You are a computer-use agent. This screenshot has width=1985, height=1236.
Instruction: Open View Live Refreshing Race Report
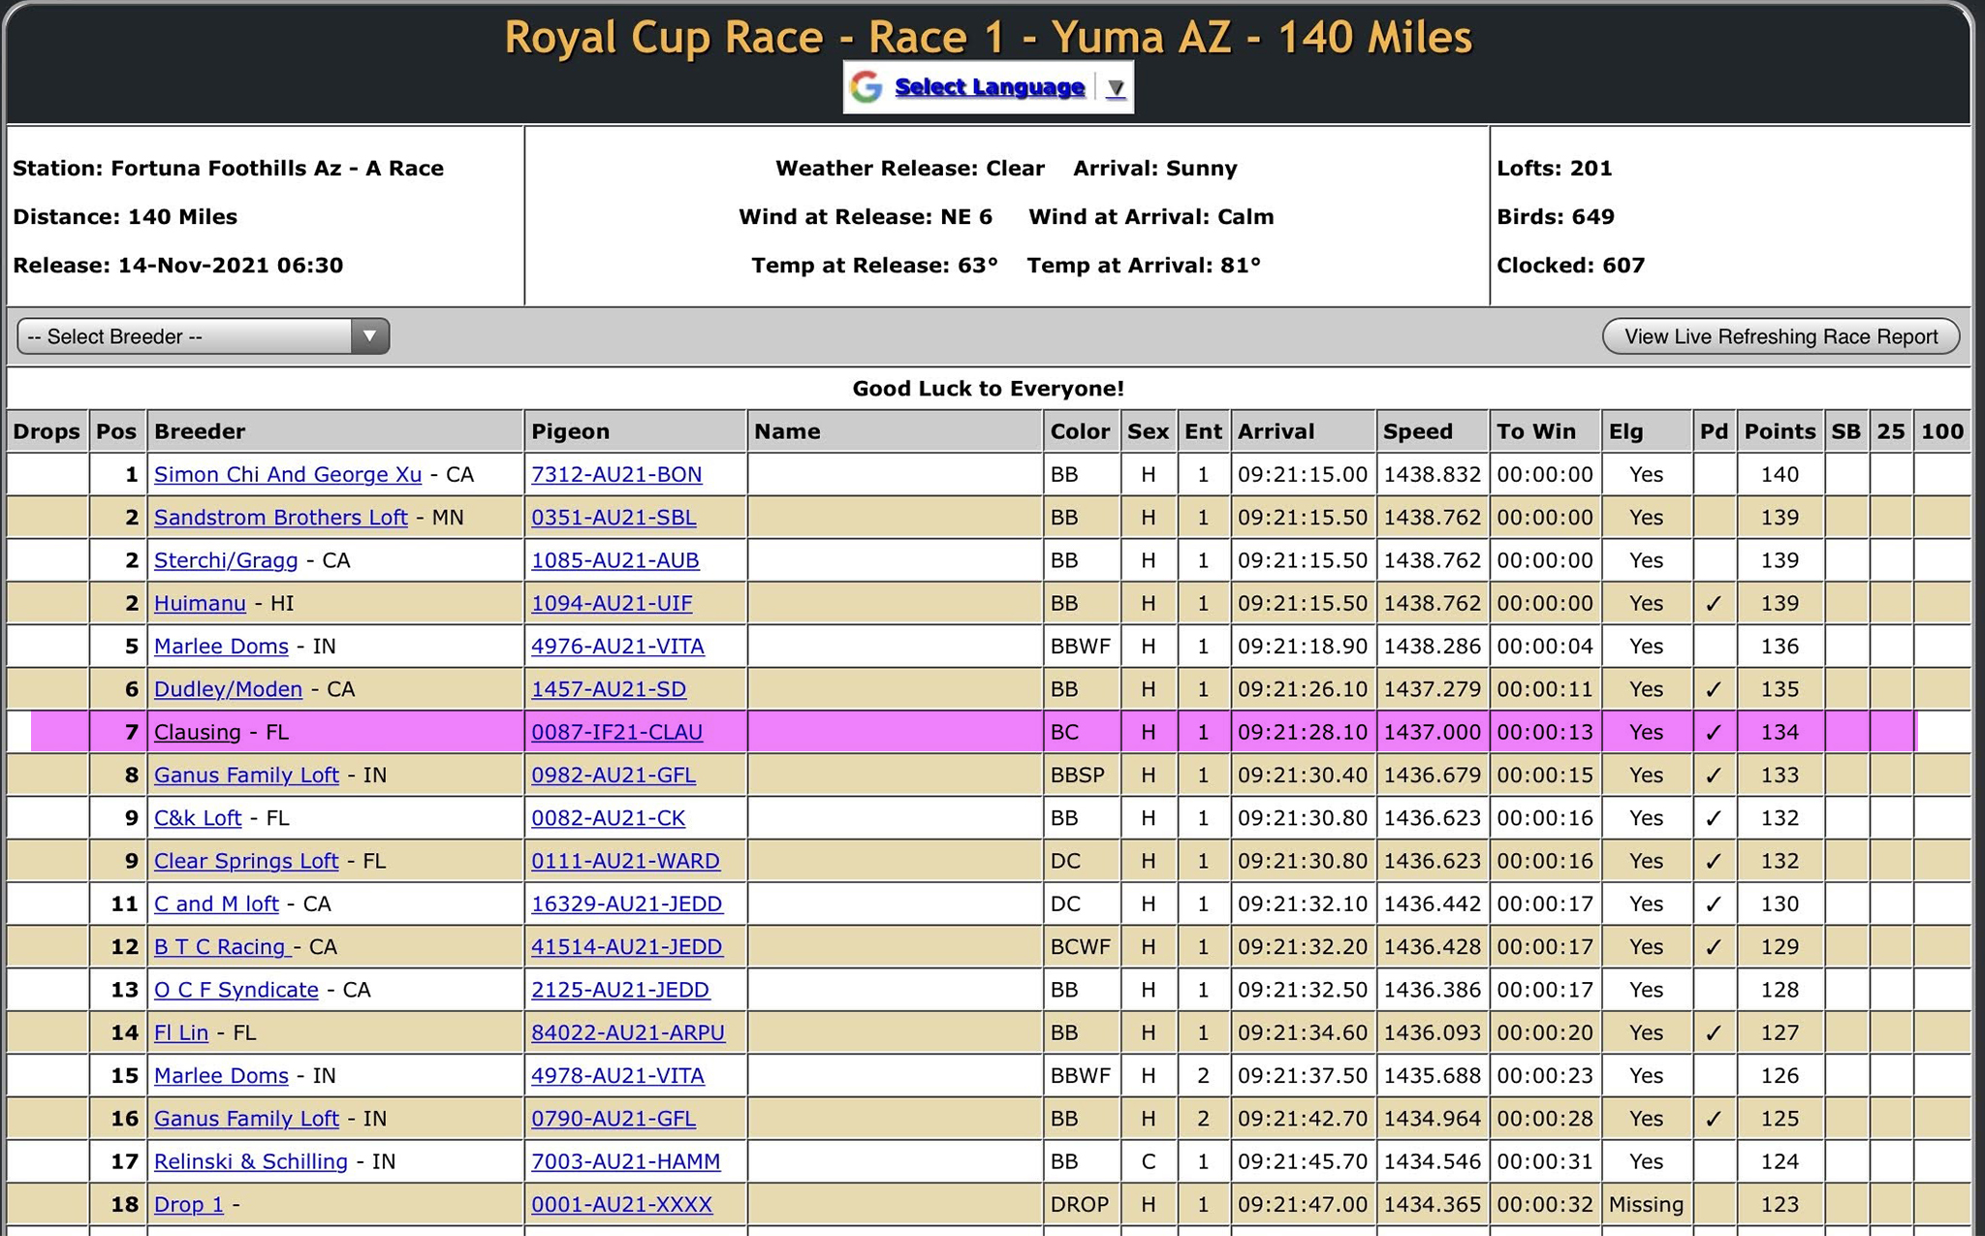click(1780, 336)
